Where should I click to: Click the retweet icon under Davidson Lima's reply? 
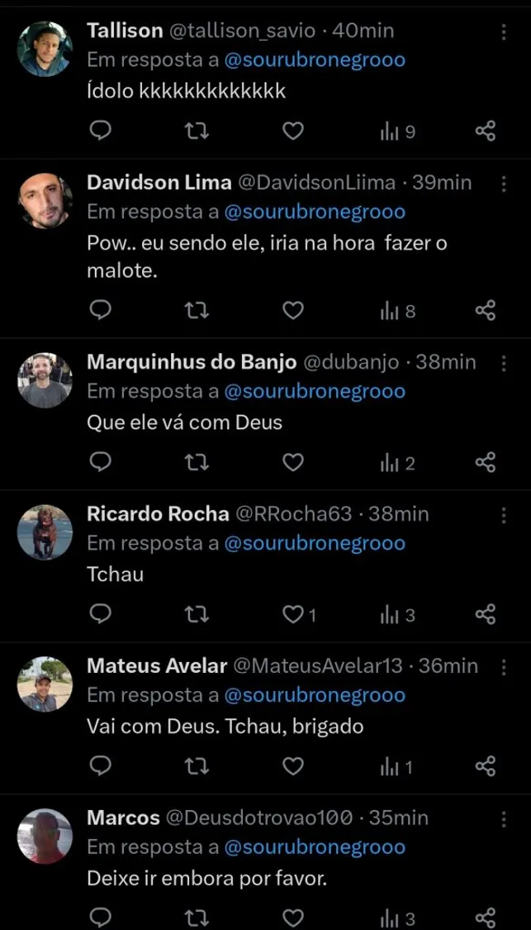pyautogui.click(x=197, y=309)
